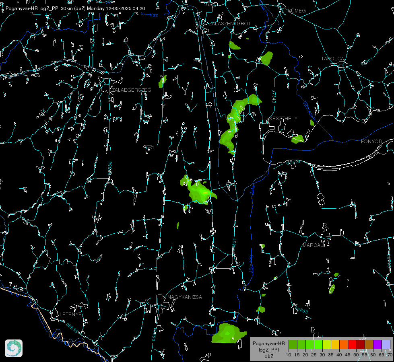
Task: Click the logZ_PPI text in the legend
Action: (268, 350)
